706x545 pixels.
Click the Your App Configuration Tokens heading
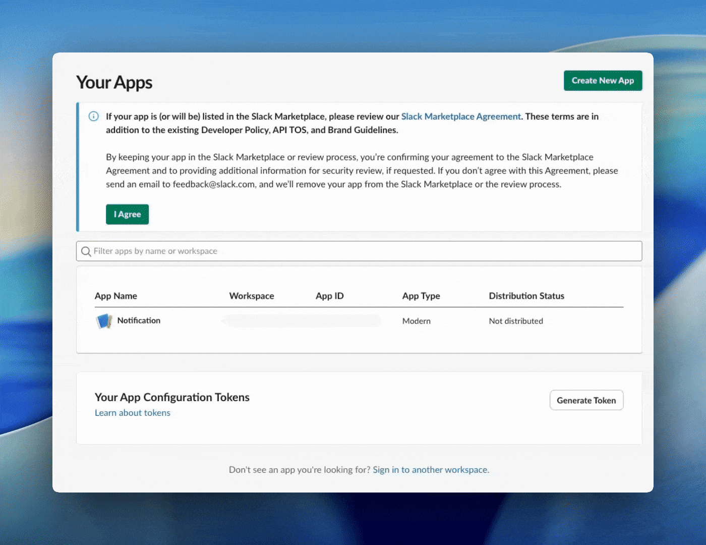[172, 397]
